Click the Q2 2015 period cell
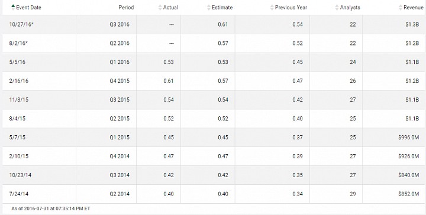The width and height of the screenshot is (426, 215). click(120, 119)
